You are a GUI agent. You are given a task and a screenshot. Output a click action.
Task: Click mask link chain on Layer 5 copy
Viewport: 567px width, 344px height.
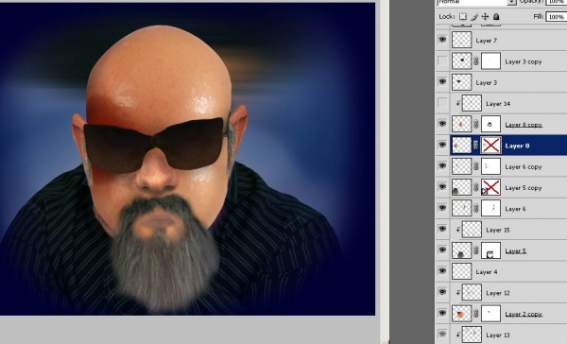tap(476, 187)
